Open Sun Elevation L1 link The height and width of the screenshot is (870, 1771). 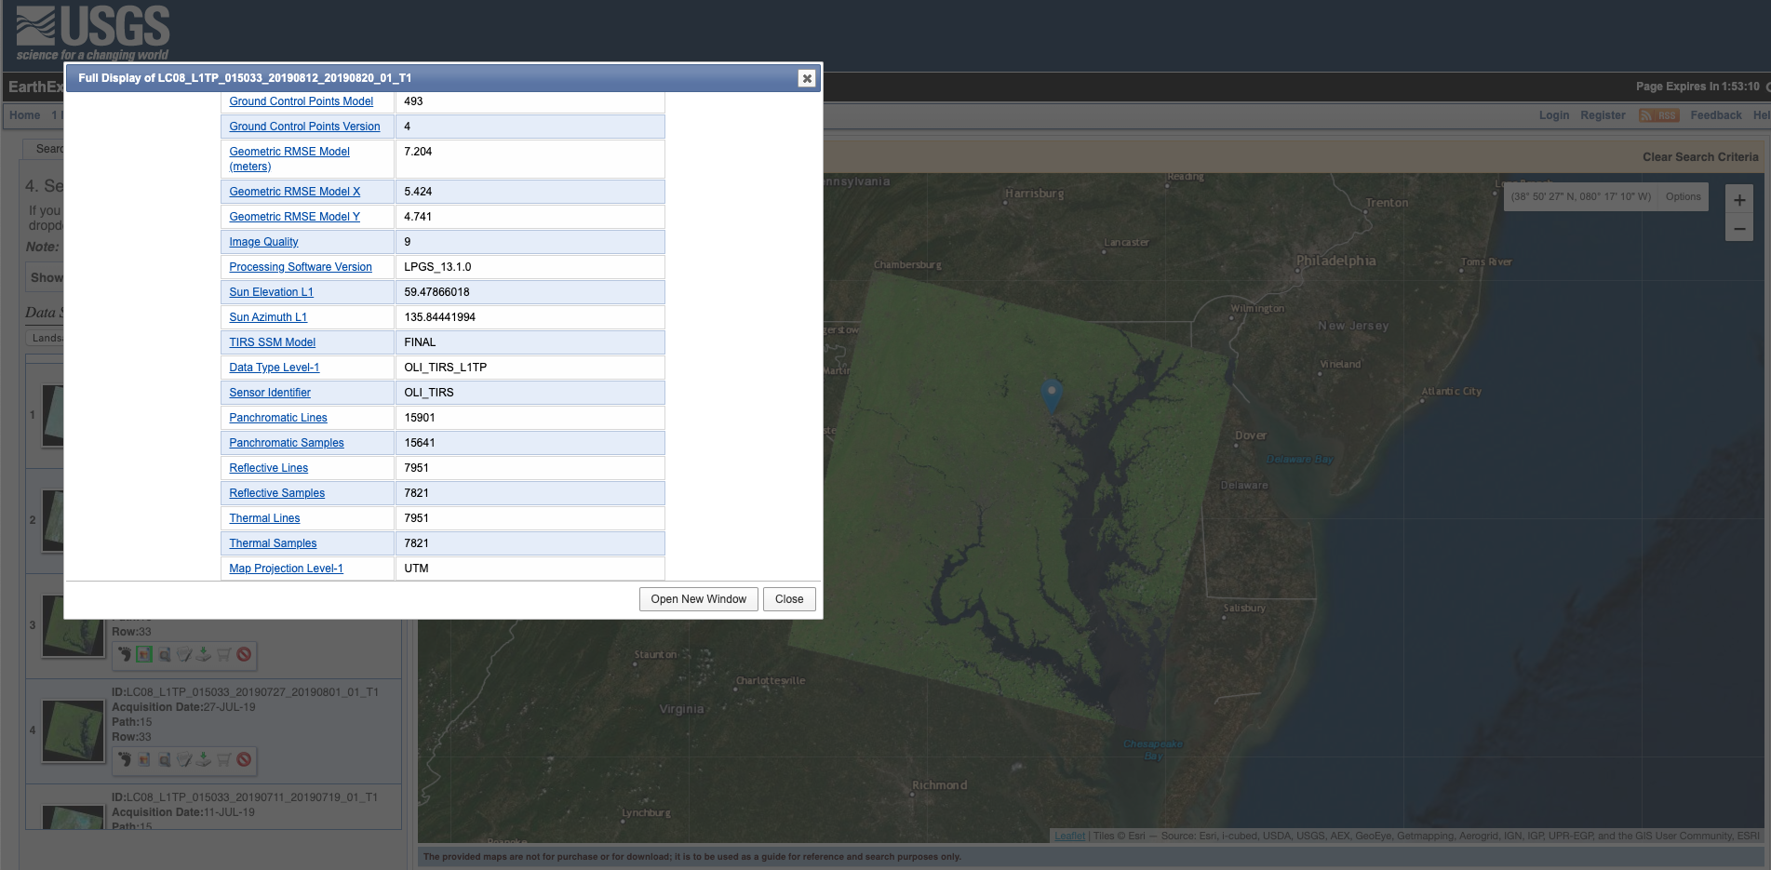click(x=271, y=292)
